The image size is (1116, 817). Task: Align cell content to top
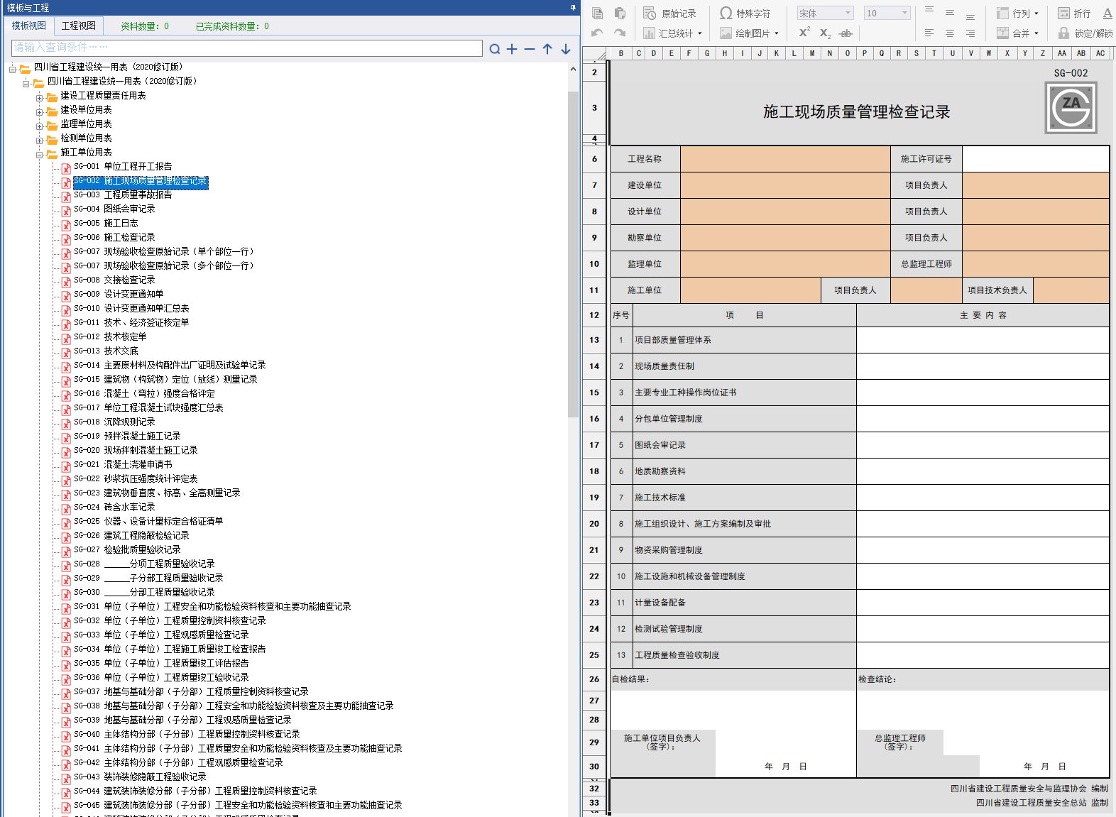(929, 11)
